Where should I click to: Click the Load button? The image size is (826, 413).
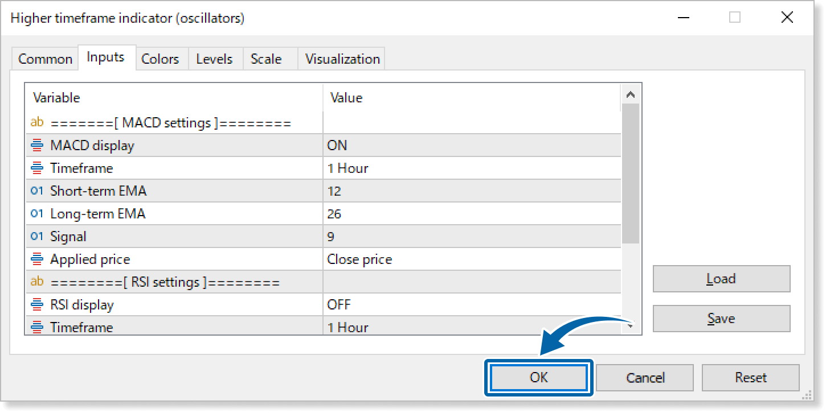pos(721,279)
